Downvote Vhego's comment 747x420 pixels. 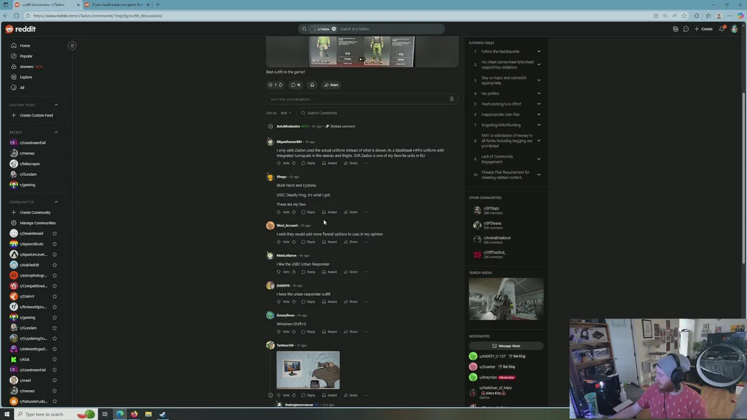(294, 212)
